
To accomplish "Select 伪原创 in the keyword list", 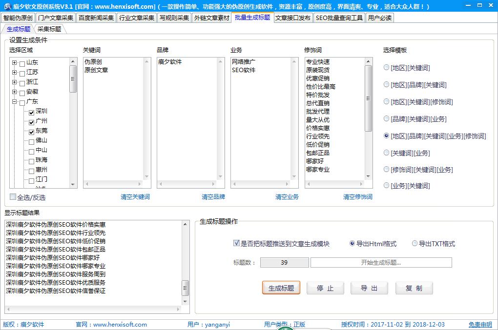I will pos(93,62).
